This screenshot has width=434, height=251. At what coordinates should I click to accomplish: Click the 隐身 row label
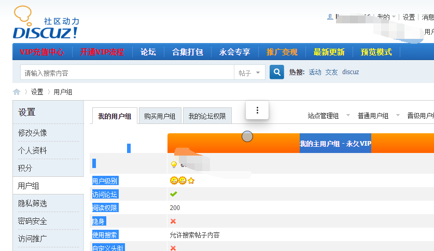pyautogui.click(x=99, y=221)
